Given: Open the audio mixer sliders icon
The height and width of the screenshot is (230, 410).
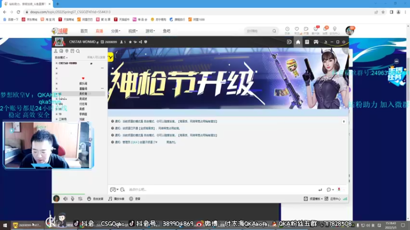Looking at the screenshot, I should 80,199.
